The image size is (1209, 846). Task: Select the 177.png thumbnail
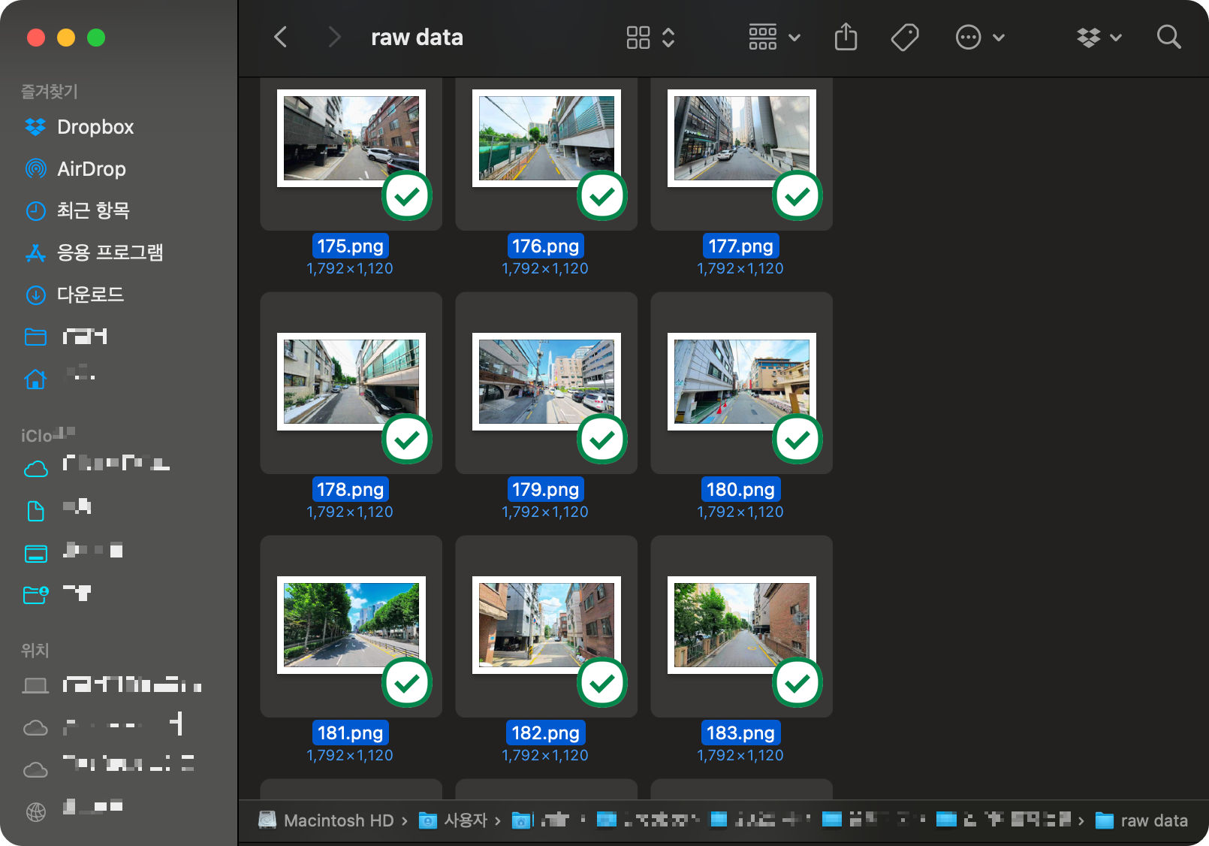pyautogui.click(x=741, y=138)
